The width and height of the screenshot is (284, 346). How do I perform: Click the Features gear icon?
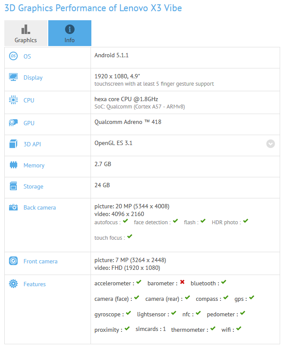13,284
